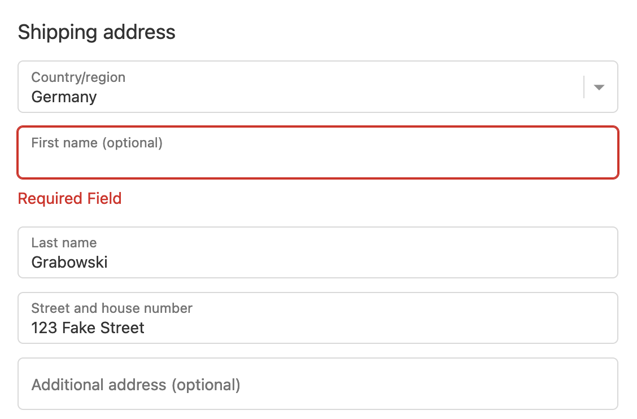Click the Shipping address heading
This screenshot has width=637, height=419.
(x=97, y=32)
